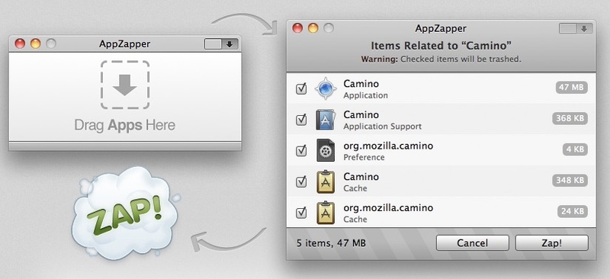Viewport: 610px width, 279px height.
Task: Uncheck the Camino Application checkbox
Action: pos(301,89)
